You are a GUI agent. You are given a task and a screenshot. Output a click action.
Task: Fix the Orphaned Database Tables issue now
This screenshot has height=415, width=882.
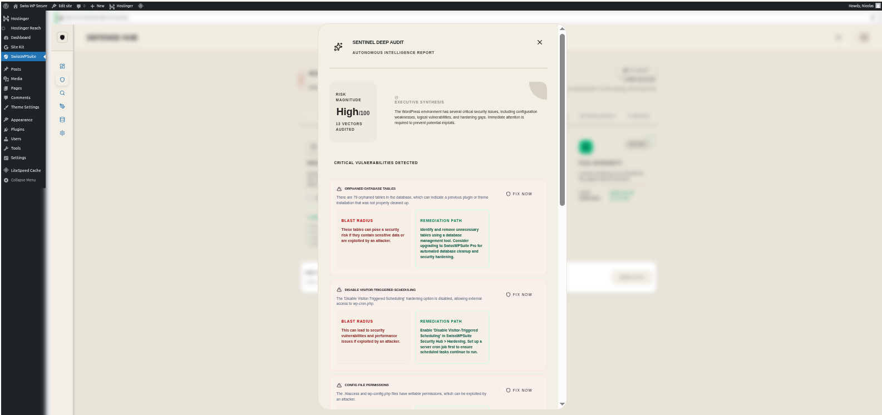point(519,194)
